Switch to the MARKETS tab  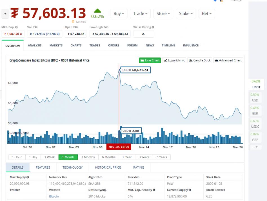pos(56,45)
